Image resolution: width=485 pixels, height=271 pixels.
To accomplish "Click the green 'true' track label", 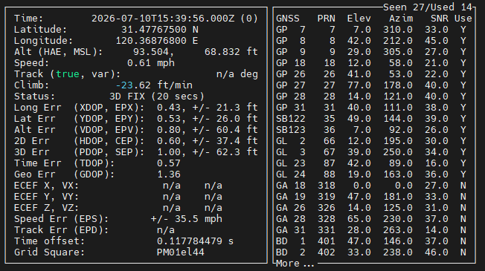I will [x=68, y=74].
